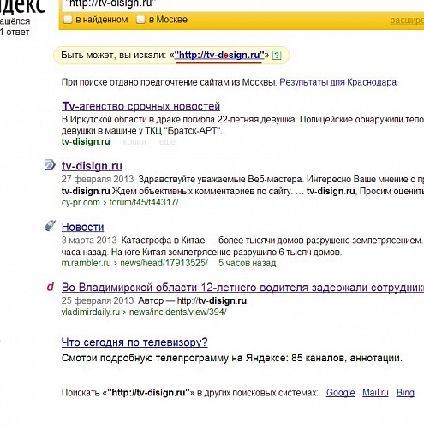The image size is (424, 428).
Task: Open the 'копия' cached copy link
Action: 134,141
